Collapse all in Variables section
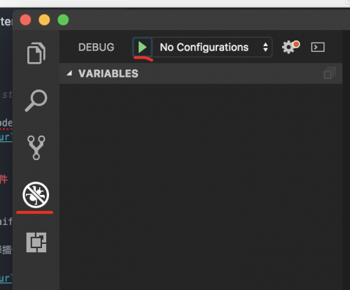Screen dimensions: 350x290 [330, 73]
